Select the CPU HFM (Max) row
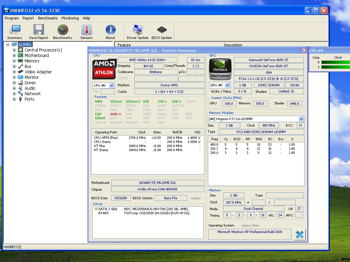Viewport: 350px width, 262px height. click(148, 138)
